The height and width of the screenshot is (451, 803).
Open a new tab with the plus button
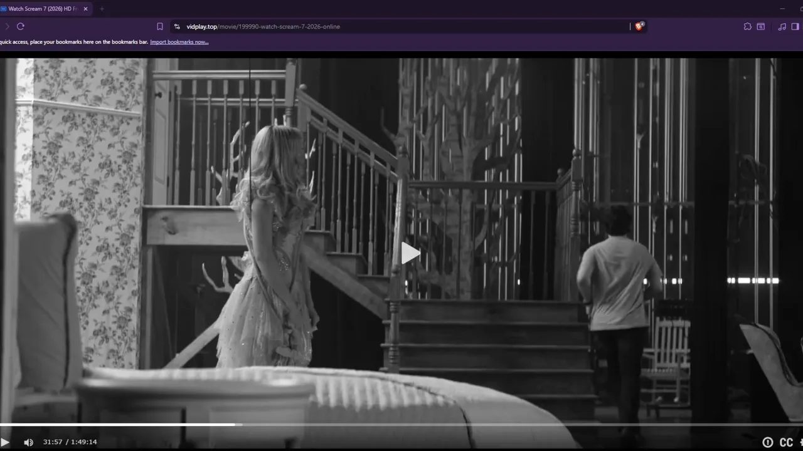[102, 9]
